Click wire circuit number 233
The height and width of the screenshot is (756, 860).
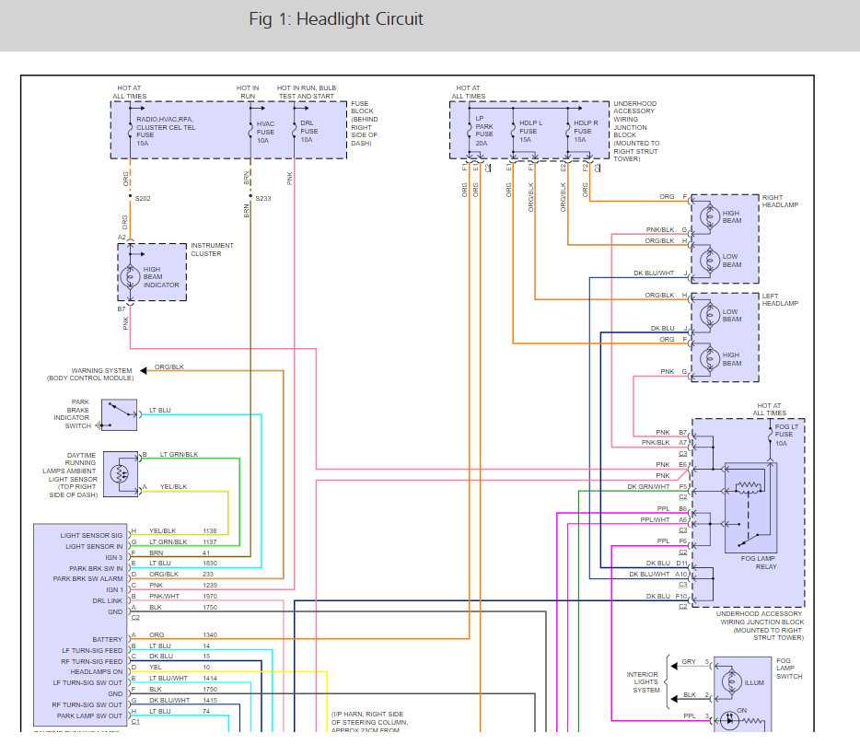[208, 575]
